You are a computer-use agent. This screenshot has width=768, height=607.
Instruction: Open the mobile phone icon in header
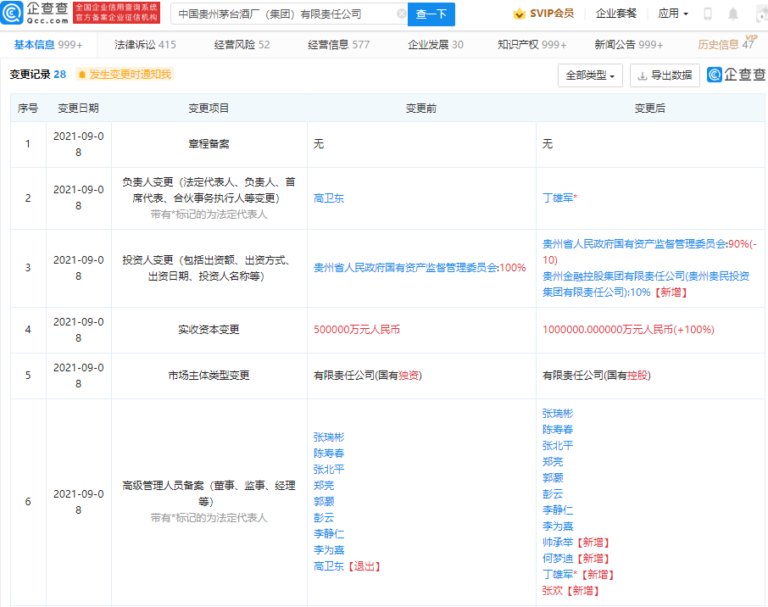707,14
